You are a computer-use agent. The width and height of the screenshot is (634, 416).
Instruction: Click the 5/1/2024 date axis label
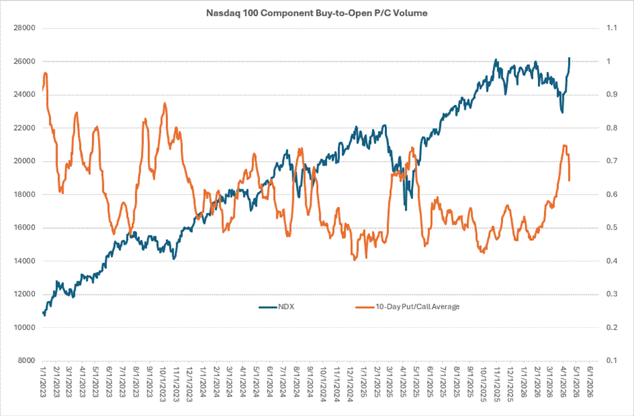coord(256,382)
